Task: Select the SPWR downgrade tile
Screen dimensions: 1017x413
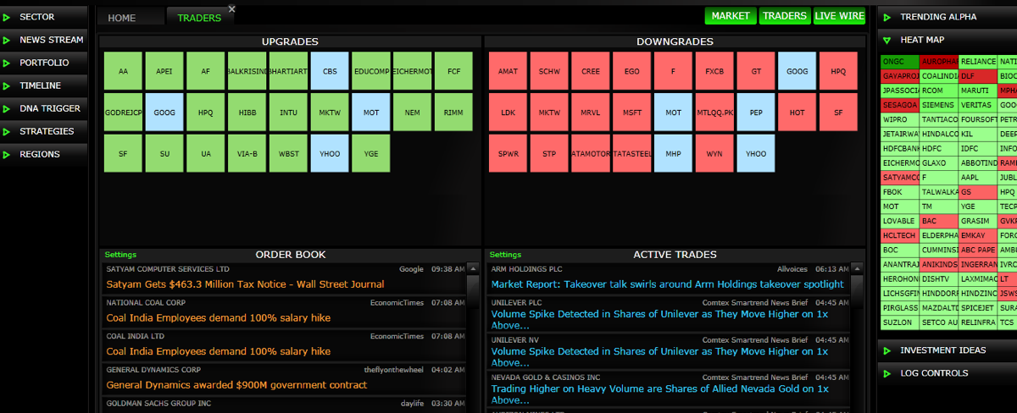Action: pos(508,153)
